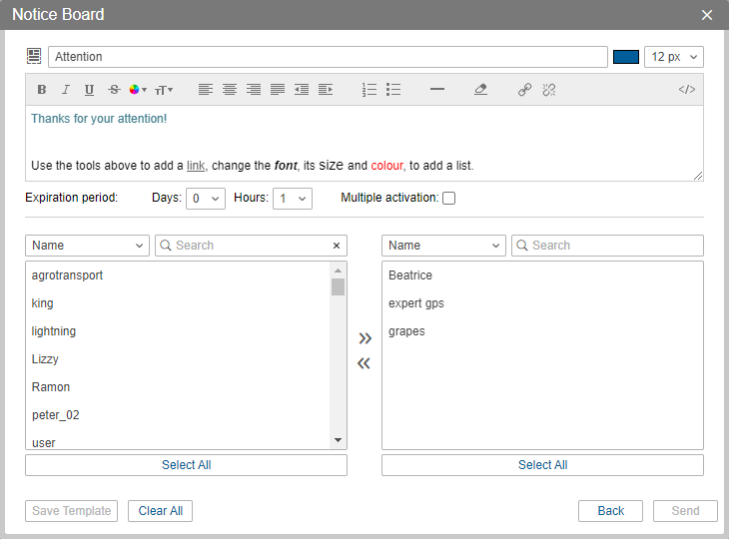The width and height of the screenshot is (729, 539).
Task: Click the Back button
Action: 610,511
